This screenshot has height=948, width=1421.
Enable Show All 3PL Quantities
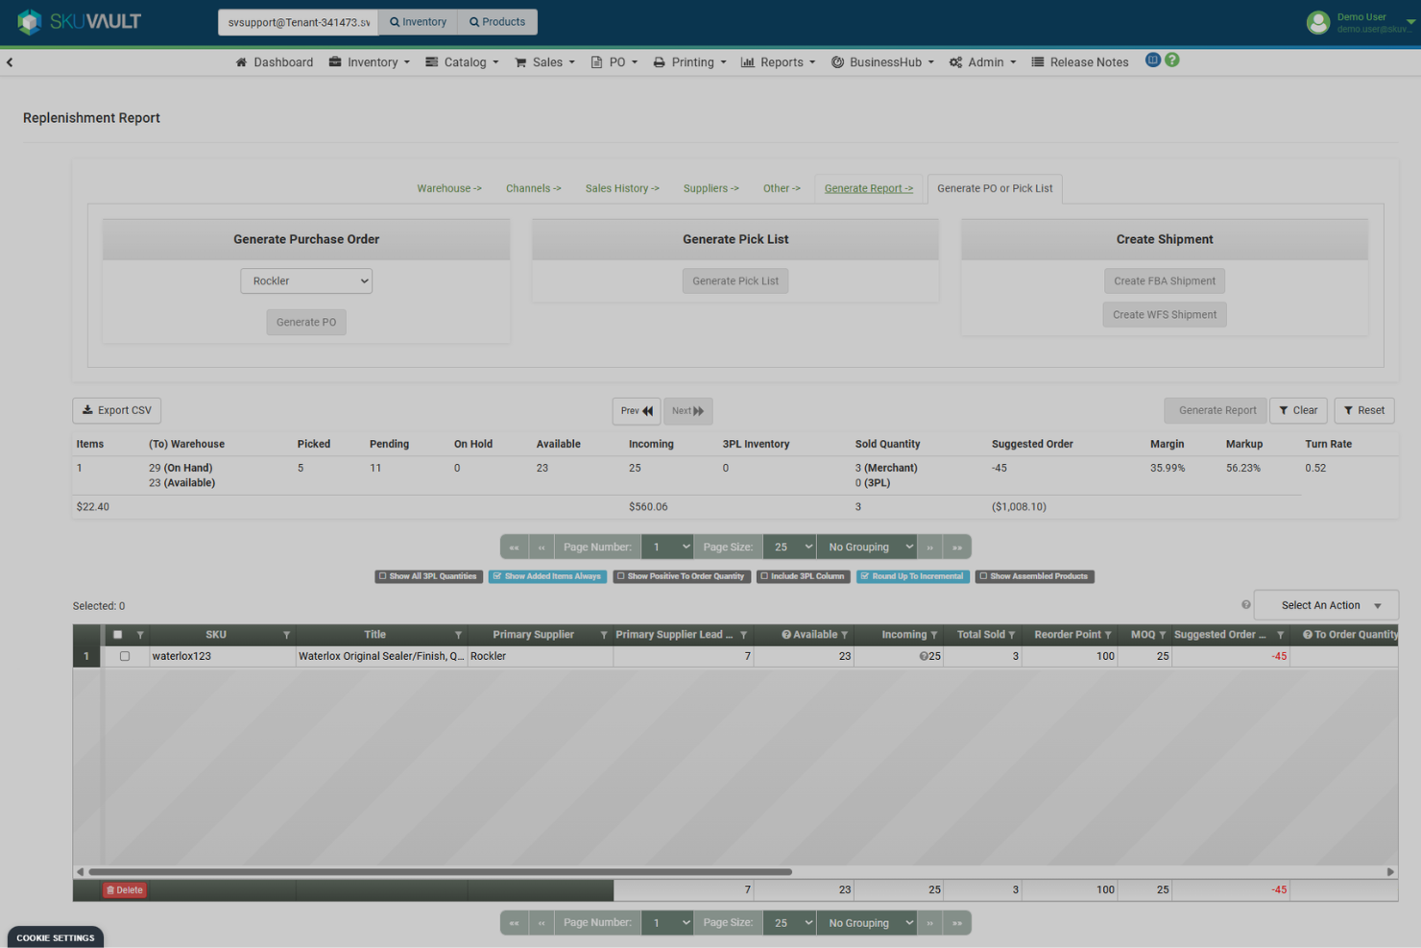pos(428,576)
